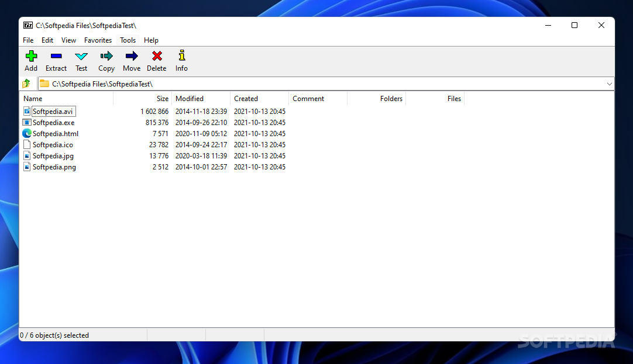This screenshot has width=633, height=364.
Task: Click the Edge icon of Softpedia.html
Action: point(27,133)
